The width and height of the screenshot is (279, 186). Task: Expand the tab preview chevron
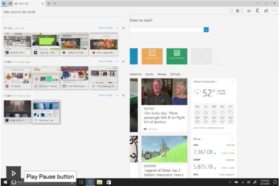coord(55,3)
